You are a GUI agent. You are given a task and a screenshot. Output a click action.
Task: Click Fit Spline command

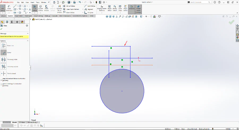click(89, 12)
